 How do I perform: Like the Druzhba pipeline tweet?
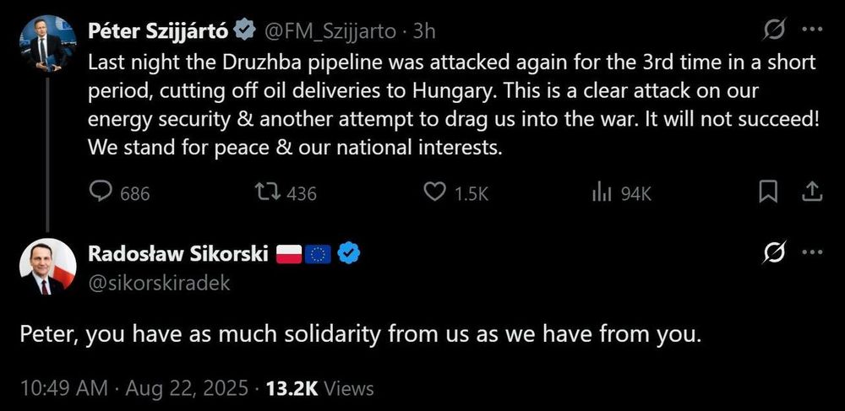(x=434, y=192)
